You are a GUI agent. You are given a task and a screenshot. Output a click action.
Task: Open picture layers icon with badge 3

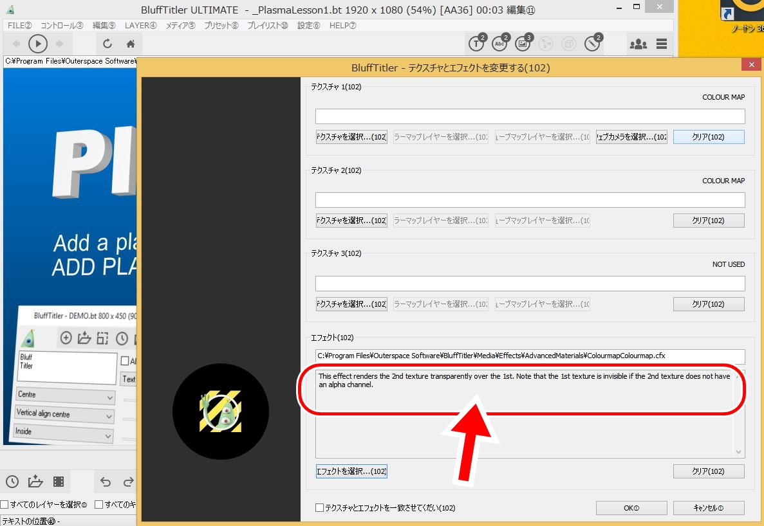523,43
